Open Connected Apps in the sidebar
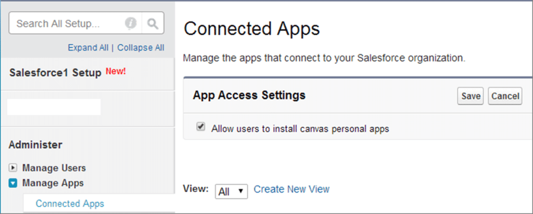Viewport: 533px width, 214px height. tap(70, 204)
